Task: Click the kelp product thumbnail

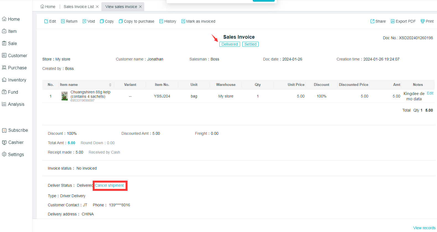Action: pos(64,96)
